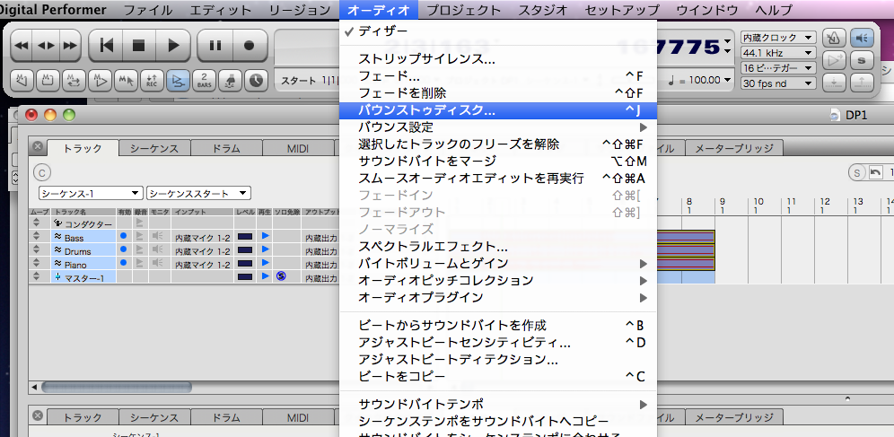Toggle link selection to memory icon

pyautogui.click(x=127, y=81)
